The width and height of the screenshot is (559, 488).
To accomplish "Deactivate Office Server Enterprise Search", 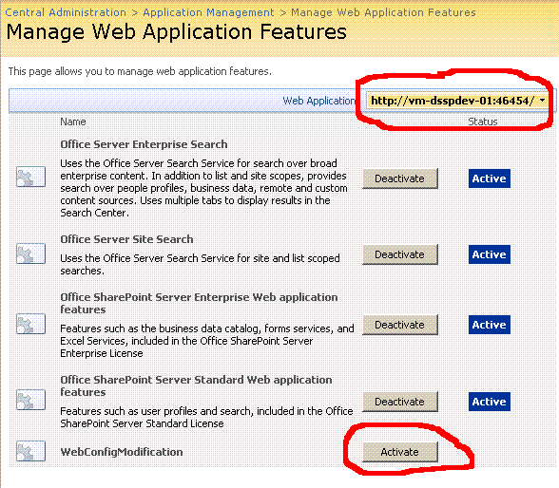I will click(x=399, y=178).
